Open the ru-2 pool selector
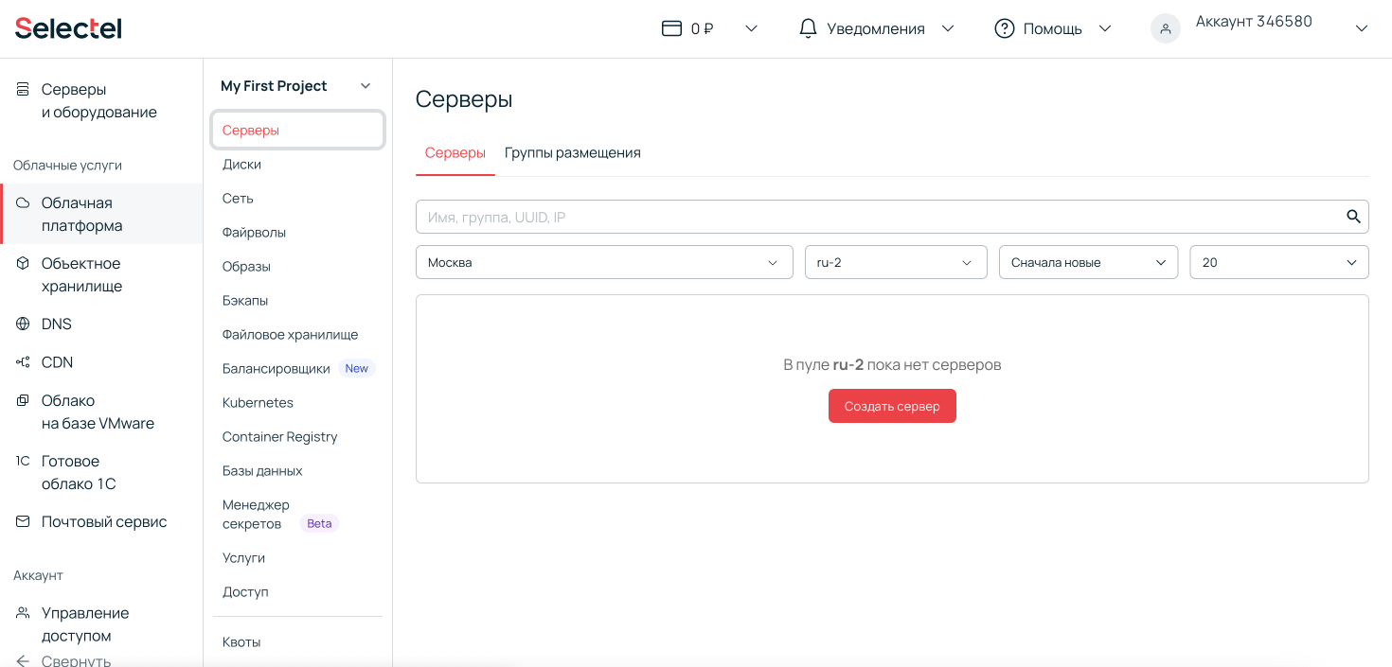The height and width of the screenshot is (667, 1392). (895, 262)
